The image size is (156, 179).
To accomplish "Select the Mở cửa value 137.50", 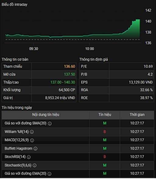I will click(69, 74).
